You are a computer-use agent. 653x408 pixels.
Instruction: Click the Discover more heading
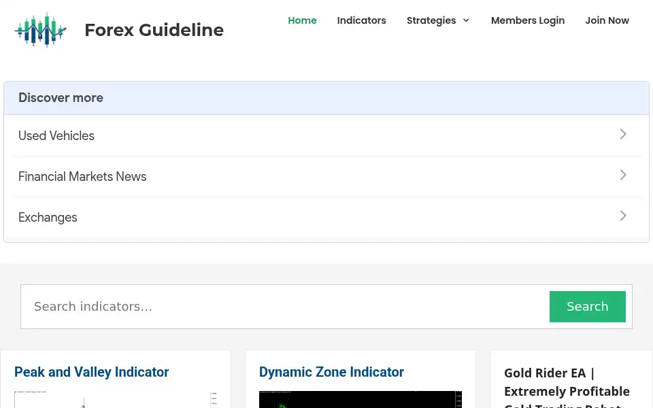[x=61, y=98]
